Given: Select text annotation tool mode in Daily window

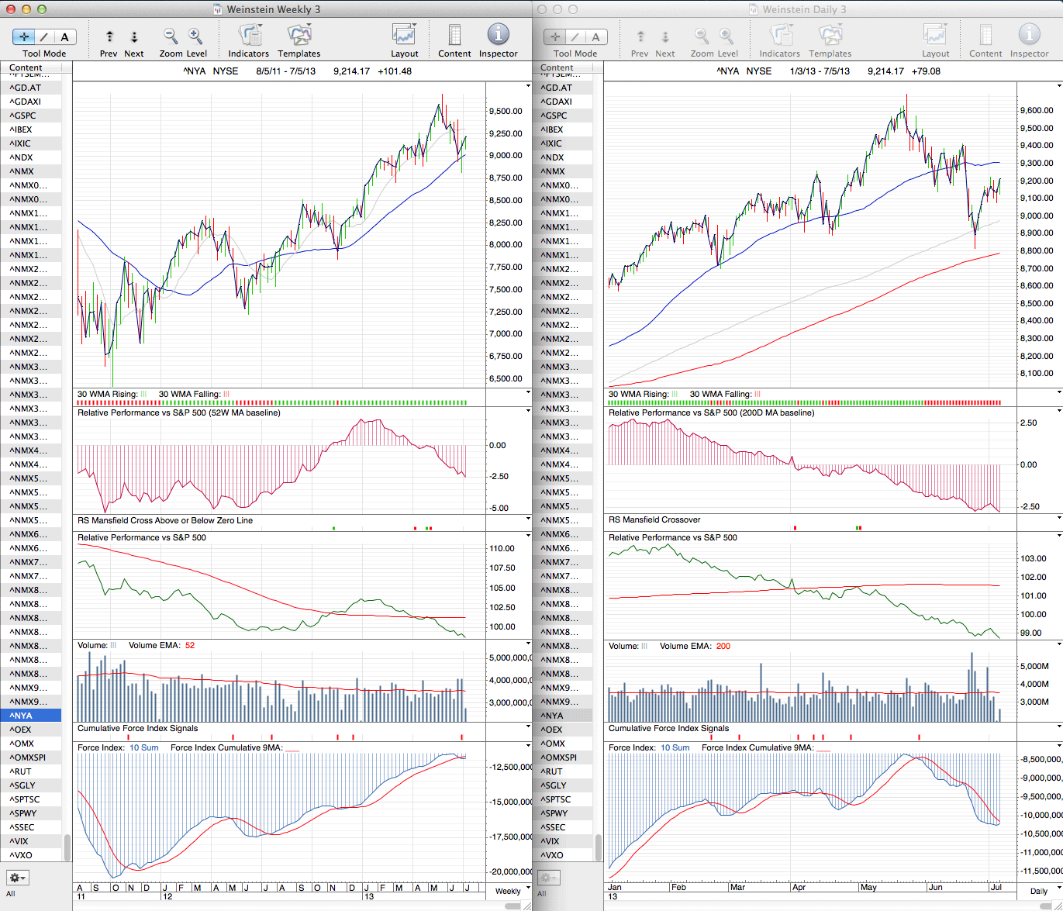Looking at the screenshot, I should [x=596, y=36].
